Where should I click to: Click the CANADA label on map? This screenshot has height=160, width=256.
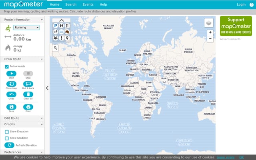tap(71, 55)
